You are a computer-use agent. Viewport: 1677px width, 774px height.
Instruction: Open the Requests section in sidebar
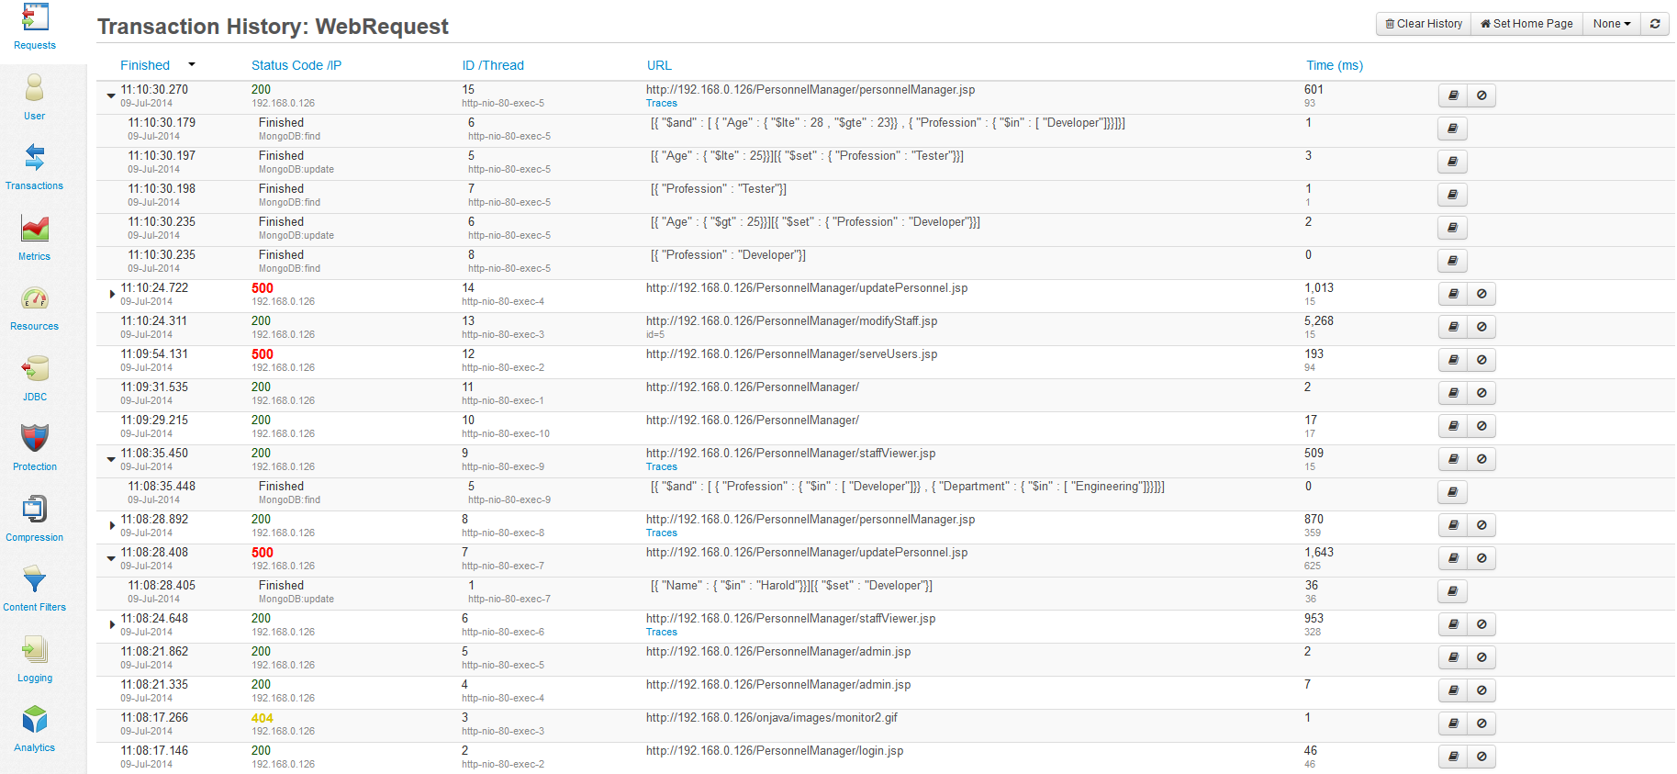(x=34, y=27)
